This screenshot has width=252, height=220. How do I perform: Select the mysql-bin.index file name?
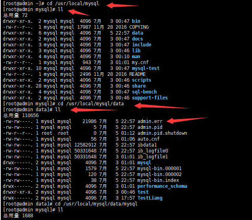pos(158,180)
